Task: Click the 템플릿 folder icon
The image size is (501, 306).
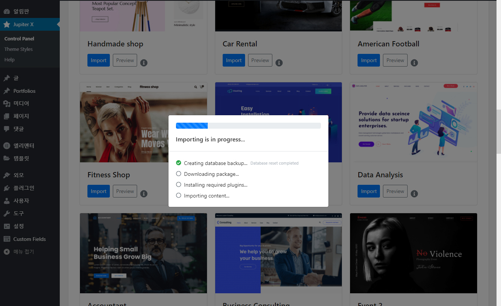Action: (x=7, y=158)
